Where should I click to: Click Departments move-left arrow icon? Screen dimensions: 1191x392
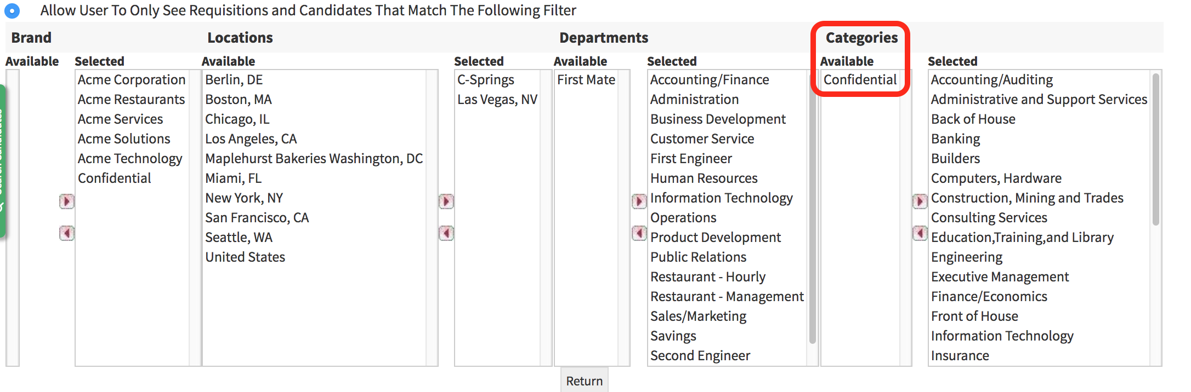639,233
